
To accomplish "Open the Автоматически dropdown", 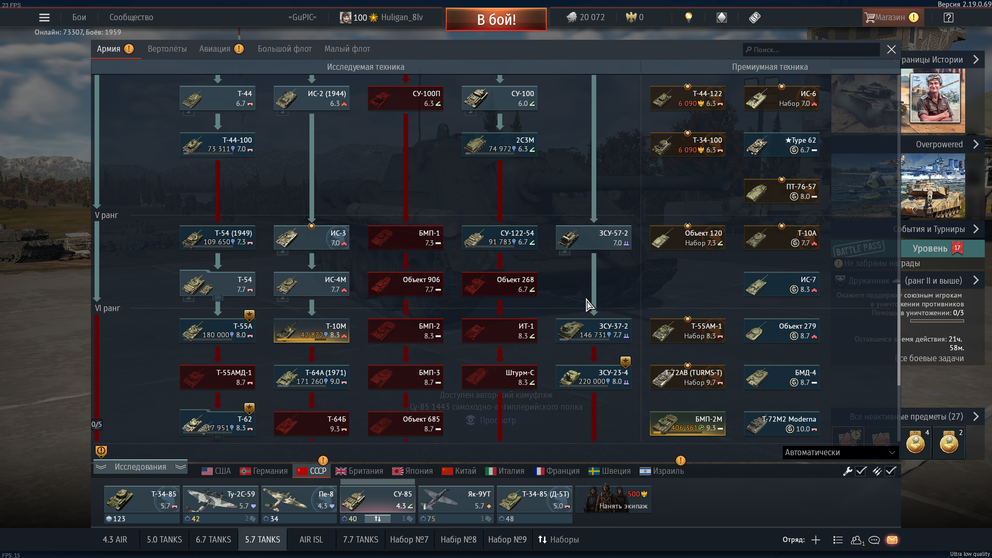I will (x=840, y=453).
